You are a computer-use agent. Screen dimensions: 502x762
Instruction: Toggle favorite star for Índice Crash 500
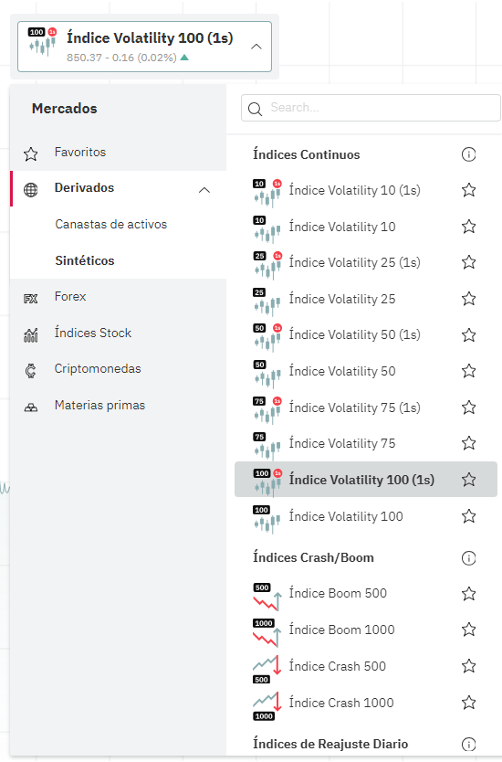[x=468, y=666]
